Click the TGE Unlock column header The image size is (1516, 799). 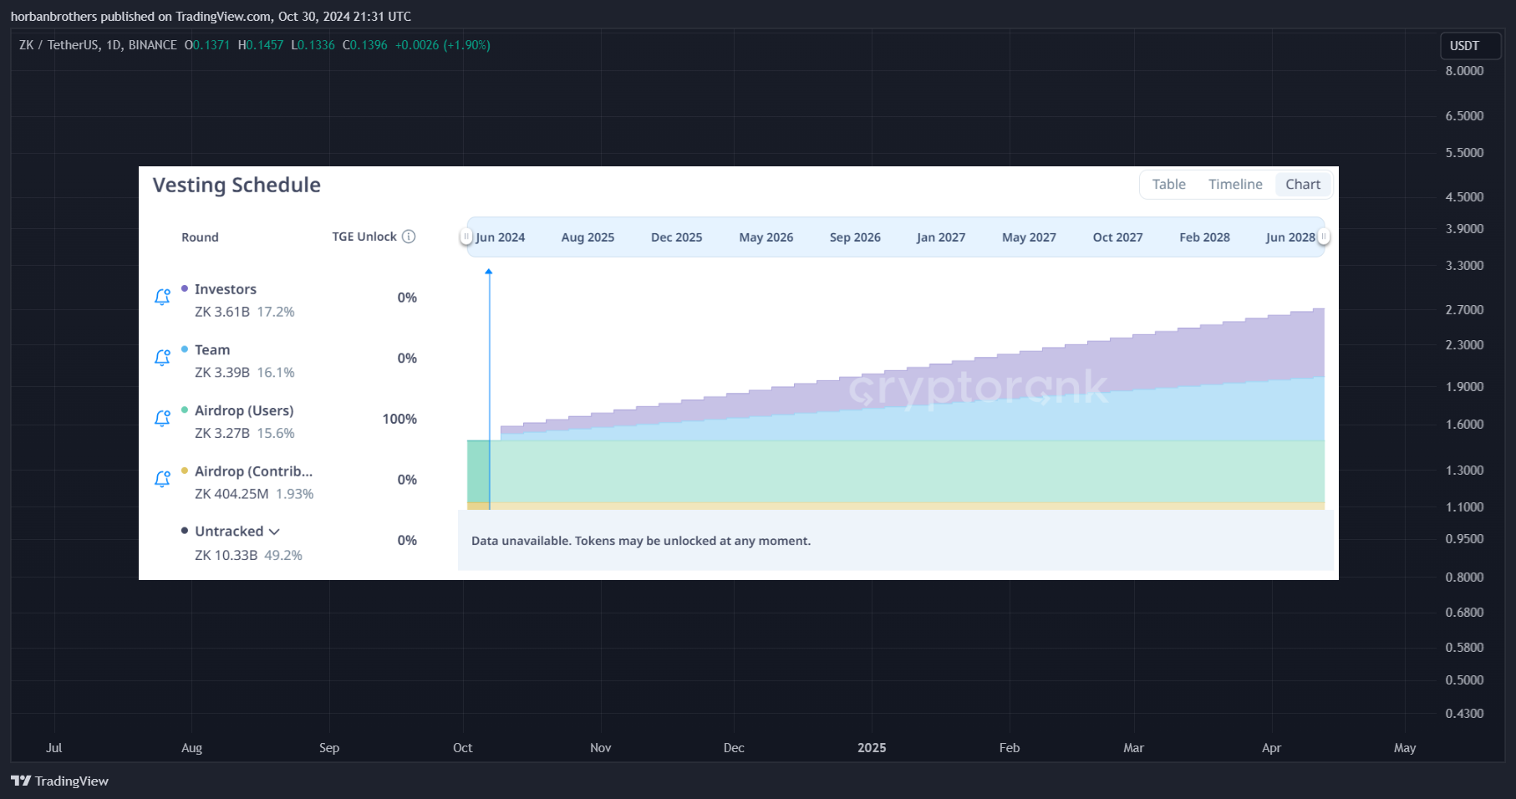(364, 237)
